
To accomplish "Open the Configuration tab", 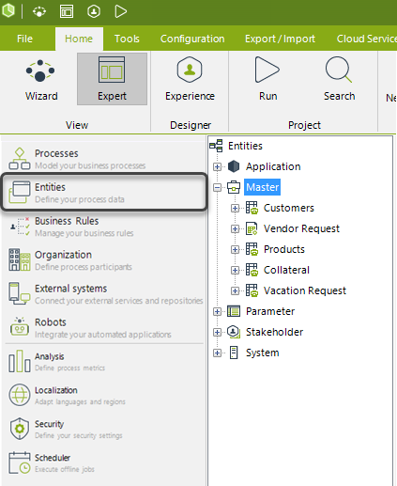I will point(192,39).
